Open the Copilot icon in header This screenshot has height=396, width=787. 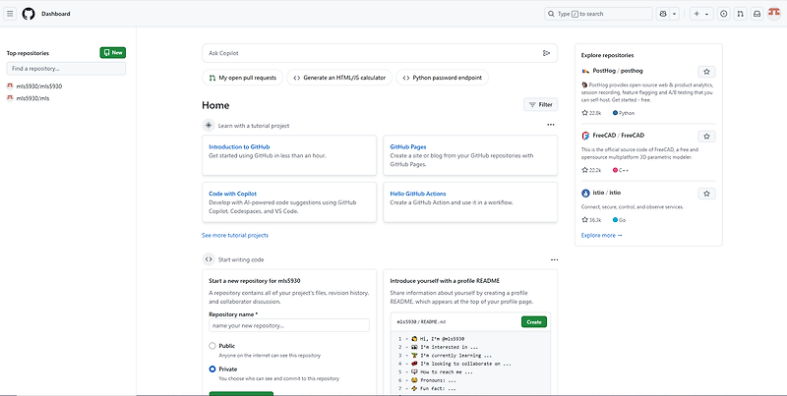click(663, 14)
